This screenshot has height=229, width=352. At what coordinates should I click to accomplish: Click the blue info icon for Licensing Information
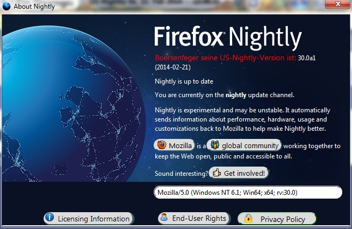pos(50,217)
